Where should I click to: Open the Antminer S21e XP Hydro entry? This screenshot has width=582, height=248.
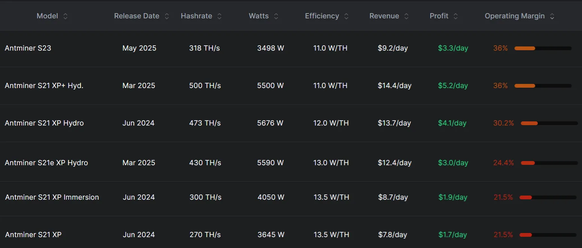pos(46,163)
